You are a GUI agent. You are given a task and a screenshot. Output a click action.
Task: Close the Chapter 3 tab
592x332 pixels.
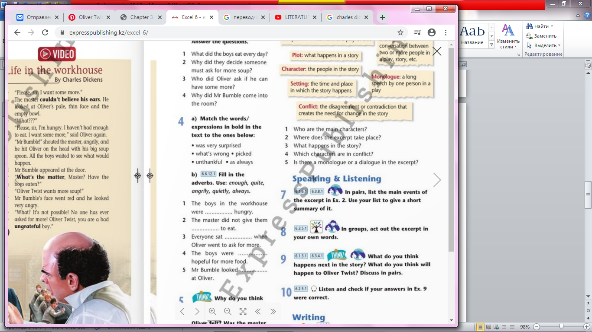160,17
